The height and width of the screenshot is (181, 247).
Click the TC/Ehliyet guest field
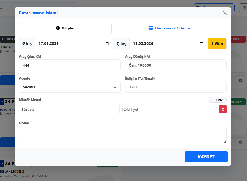coord(169,109)
